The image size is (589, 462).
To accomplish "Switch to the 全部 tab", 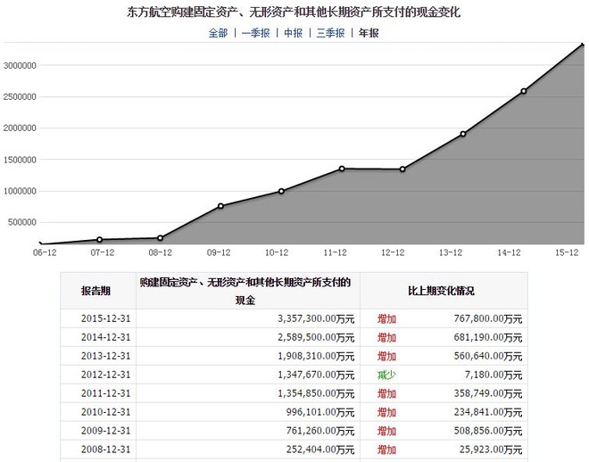I will [x=219, y=33].
